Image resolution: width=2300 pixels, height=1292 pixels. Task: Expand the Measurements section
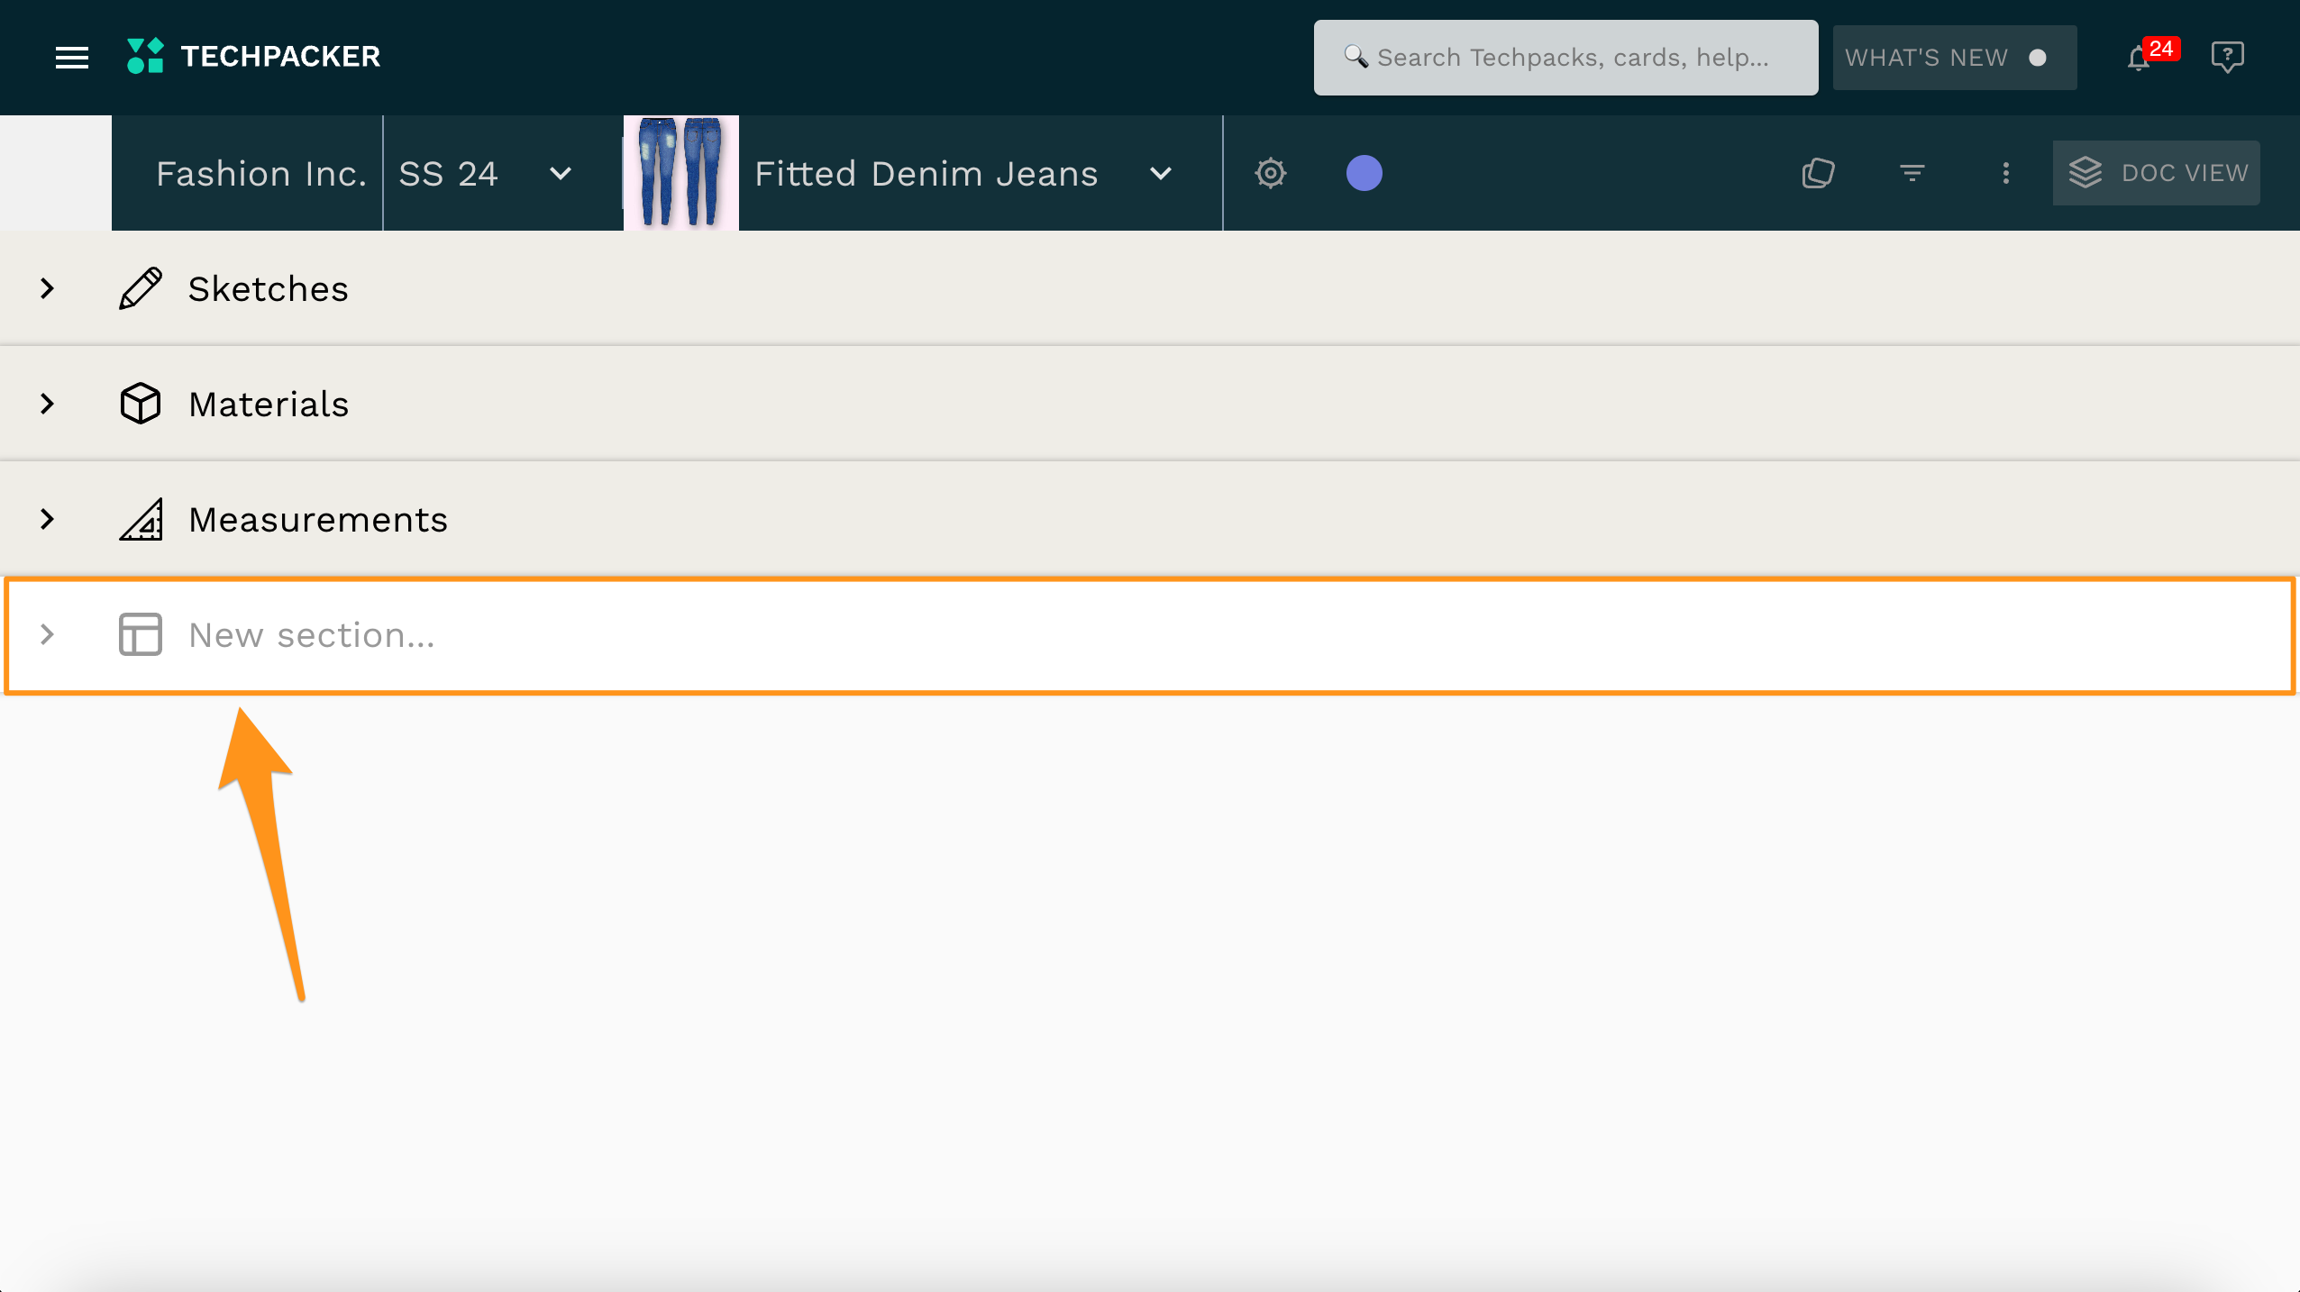[47, 519]
